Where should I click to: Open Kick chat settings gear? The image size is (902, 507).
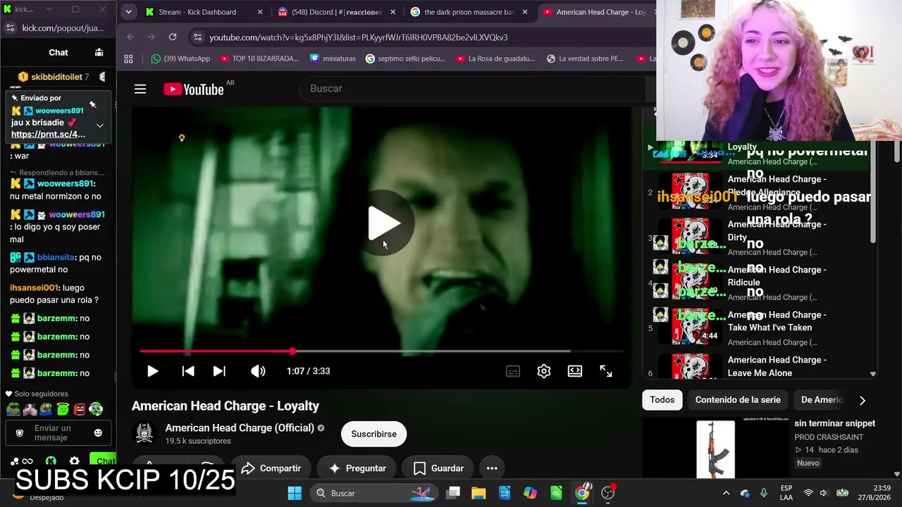pos(74,462)
